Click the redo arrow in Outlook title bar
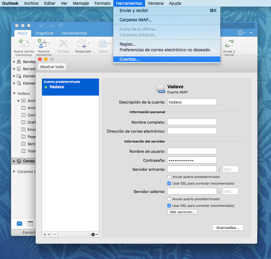This screenshot has height=259, width=271. point(51,26)
